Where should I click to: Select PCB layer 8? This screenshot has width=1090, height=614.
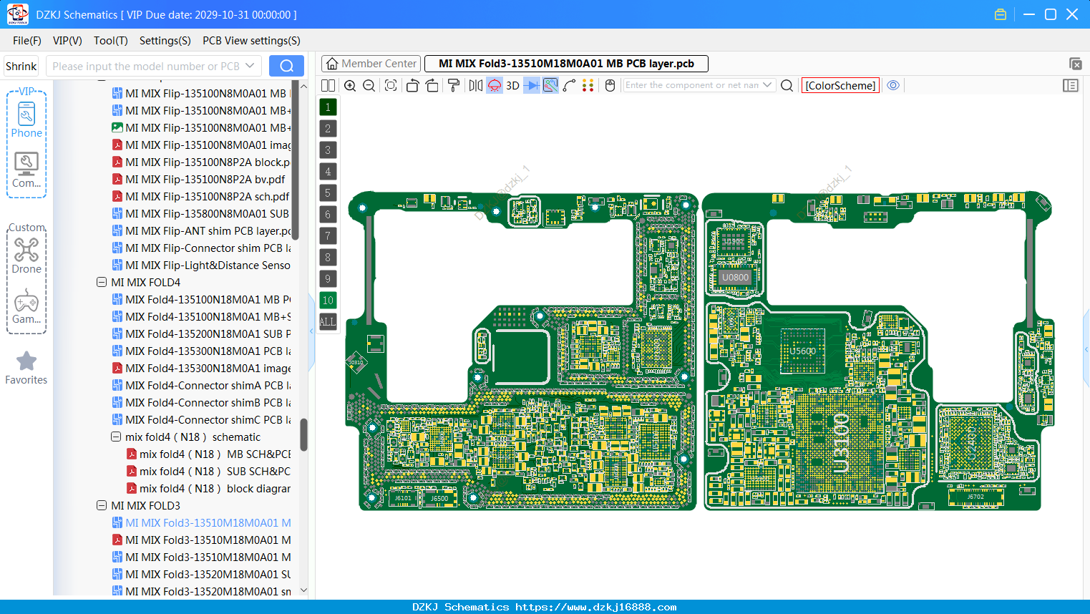point(328,258)
